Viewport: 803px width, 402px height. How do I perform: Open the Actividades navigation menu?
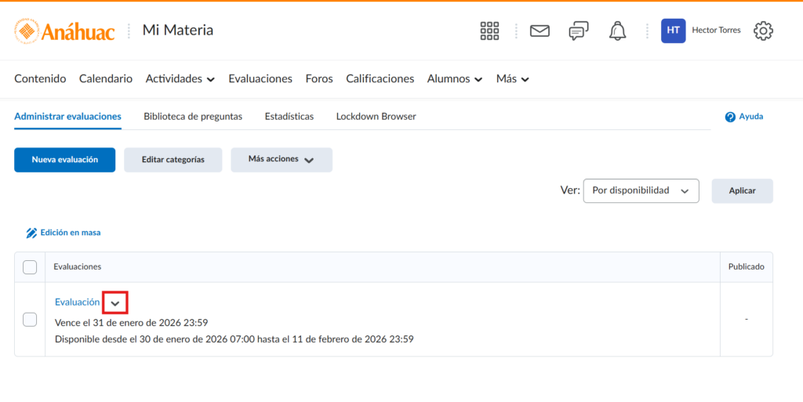(x=180, y=79)
